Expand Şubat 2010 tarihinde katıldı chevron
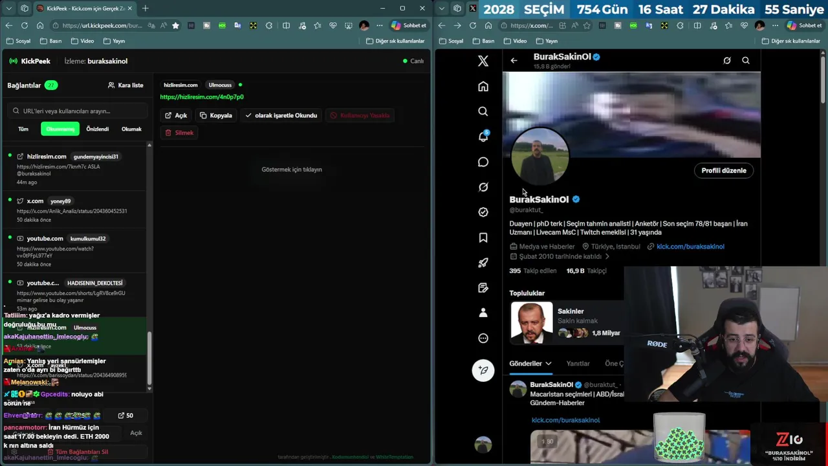Image resolution: width=828 pixels, height=466 pixels. (x=607, y=256)
